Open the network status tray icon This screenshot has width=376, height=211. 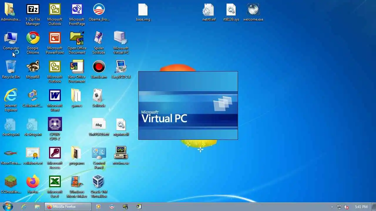click(339, 207)
